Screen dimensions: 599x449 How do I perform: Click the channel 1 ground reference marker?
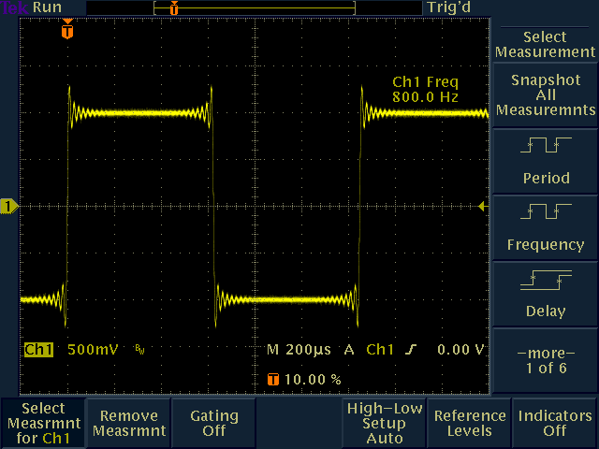tap(9, 206)
